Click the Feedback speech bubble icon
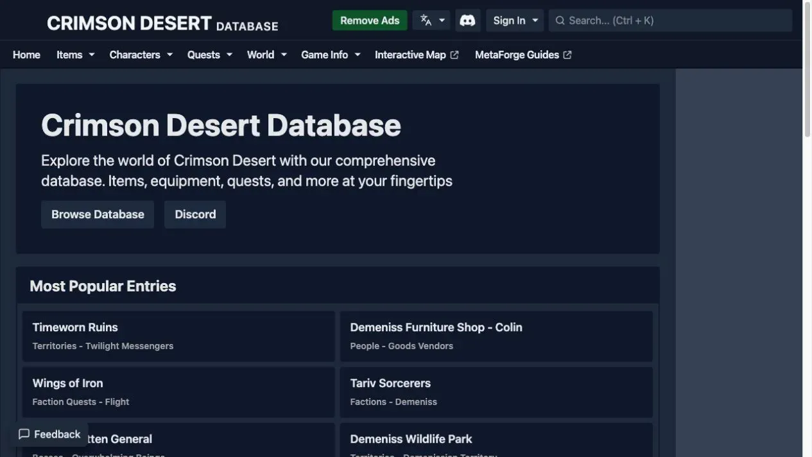The width and height of the screenshot is (812, 457). pyautogui.click(x=24, y=434)
